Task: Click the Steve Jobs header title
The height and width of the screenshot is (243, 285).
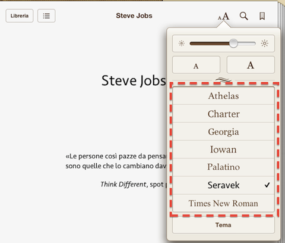Action: [134, 15]
